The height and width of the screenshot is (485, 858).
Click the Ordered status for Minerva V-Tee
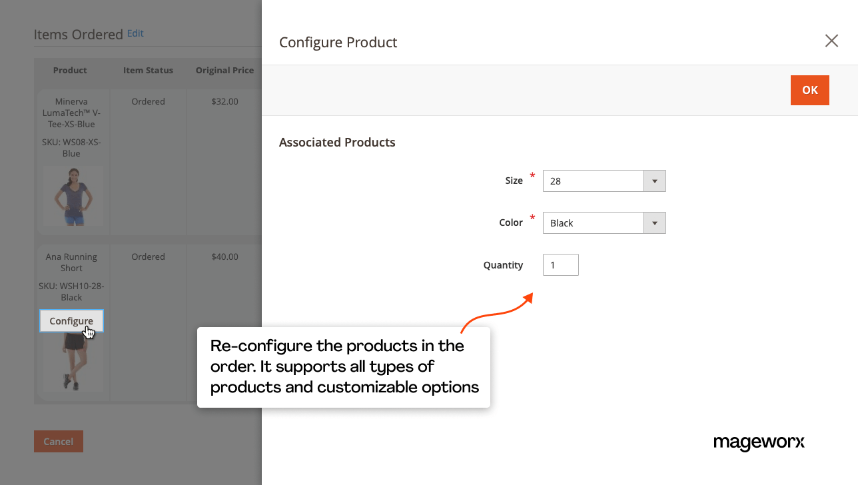click(148, 101)
